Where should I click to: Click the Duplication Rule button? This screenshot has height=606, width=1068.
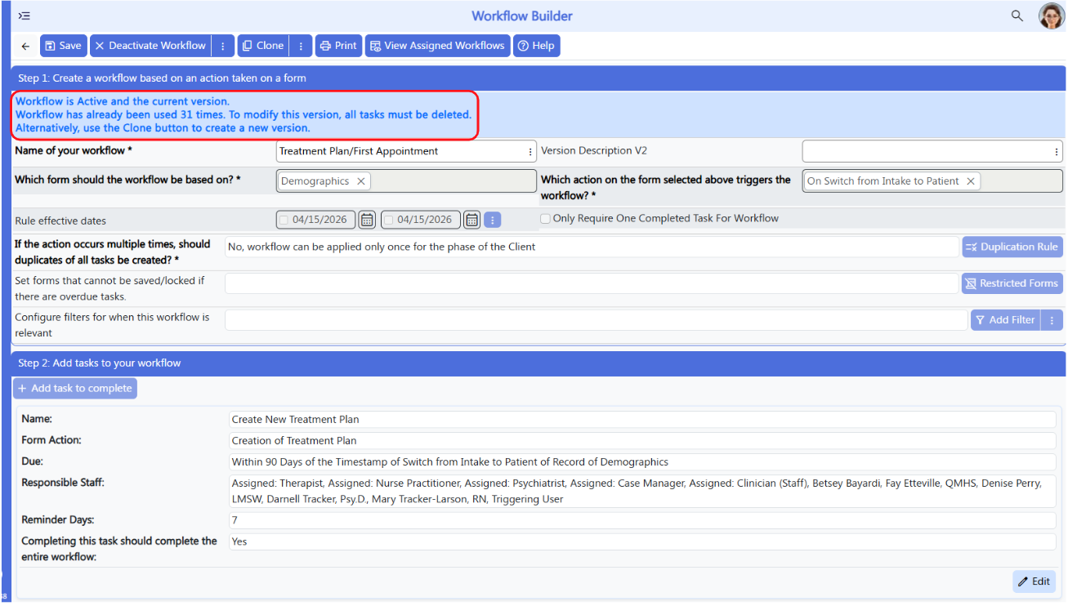point(1012,247)
